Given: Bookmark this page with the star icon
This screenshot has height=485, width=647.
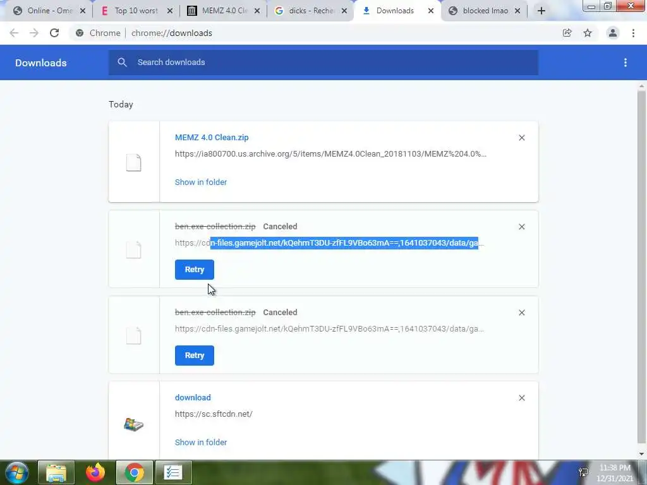Looking at the screenshot, I should pos(588,33).
